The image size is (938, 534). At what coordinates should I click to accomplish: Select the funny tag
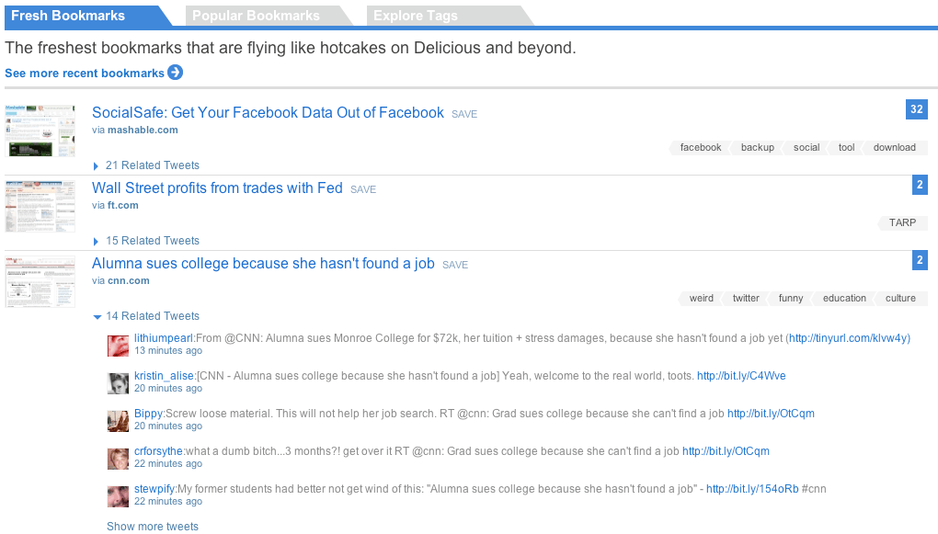click(790, 299)
